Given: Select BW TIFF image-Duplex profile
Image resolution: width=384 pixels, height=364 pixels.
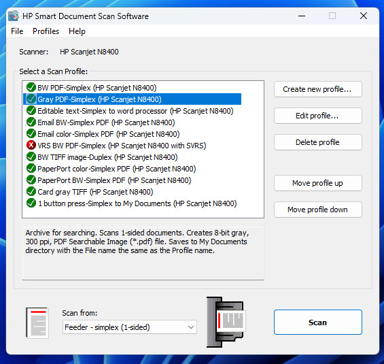Looking at the screenshot, I should click(x=107, y=157).
